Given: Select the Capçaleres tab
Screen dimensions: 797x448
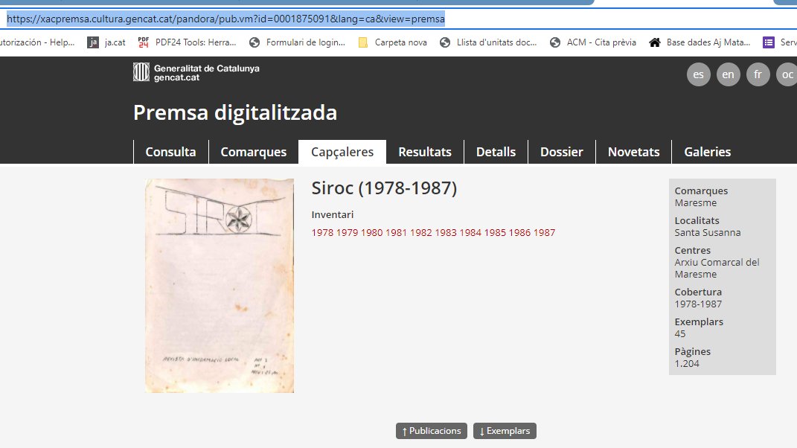Looking at the screenshot, I should 342,152.
